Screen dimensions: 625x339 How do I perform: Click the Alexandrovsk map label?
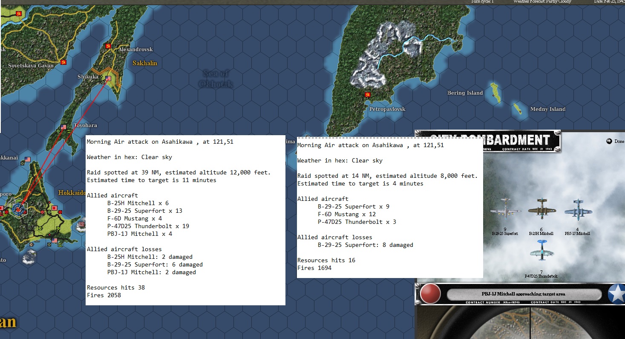(135, 49)
